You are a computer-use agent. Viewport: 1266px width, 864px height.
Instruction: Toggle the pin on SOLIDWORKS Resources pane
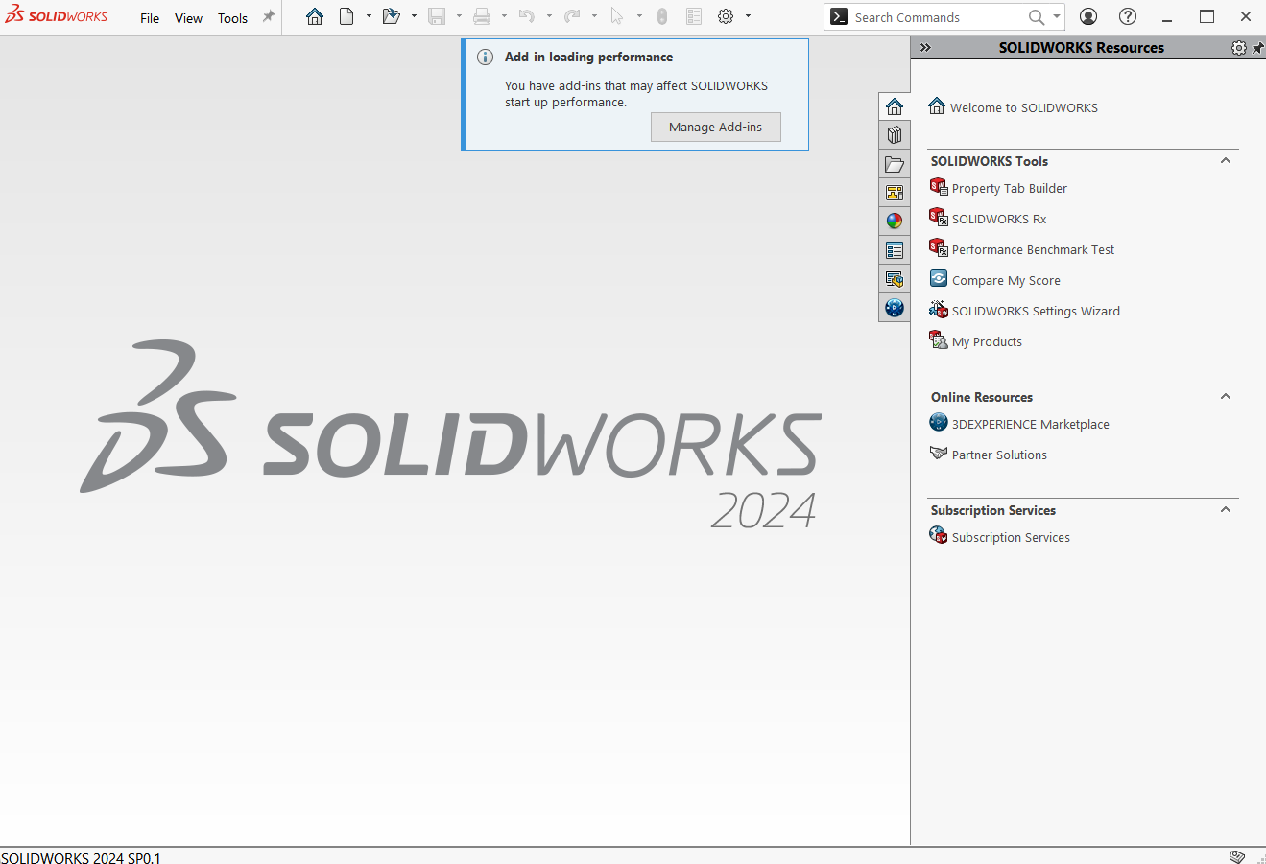coord(1258,47)
